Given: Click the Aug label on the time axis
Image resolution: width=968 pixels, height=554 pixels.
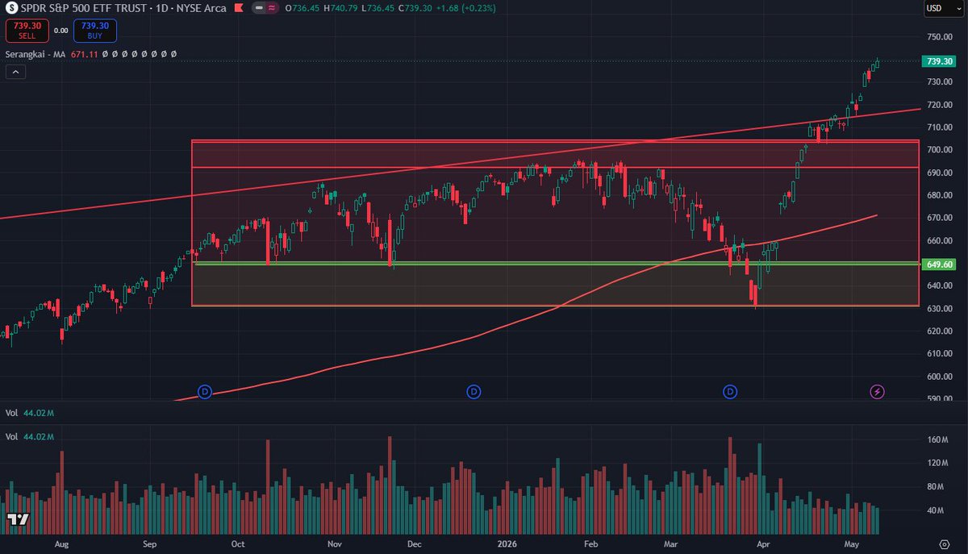Looking at the screenshot, I should pyautogui.click(x=61, y=544).
